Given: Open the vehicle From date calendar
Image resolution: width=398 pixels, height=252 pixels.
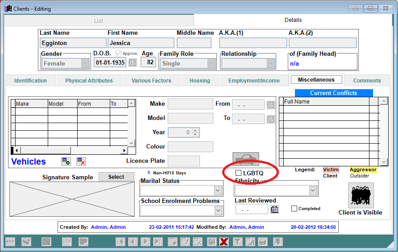Looking at the screenshot, I should coord(271,105).
